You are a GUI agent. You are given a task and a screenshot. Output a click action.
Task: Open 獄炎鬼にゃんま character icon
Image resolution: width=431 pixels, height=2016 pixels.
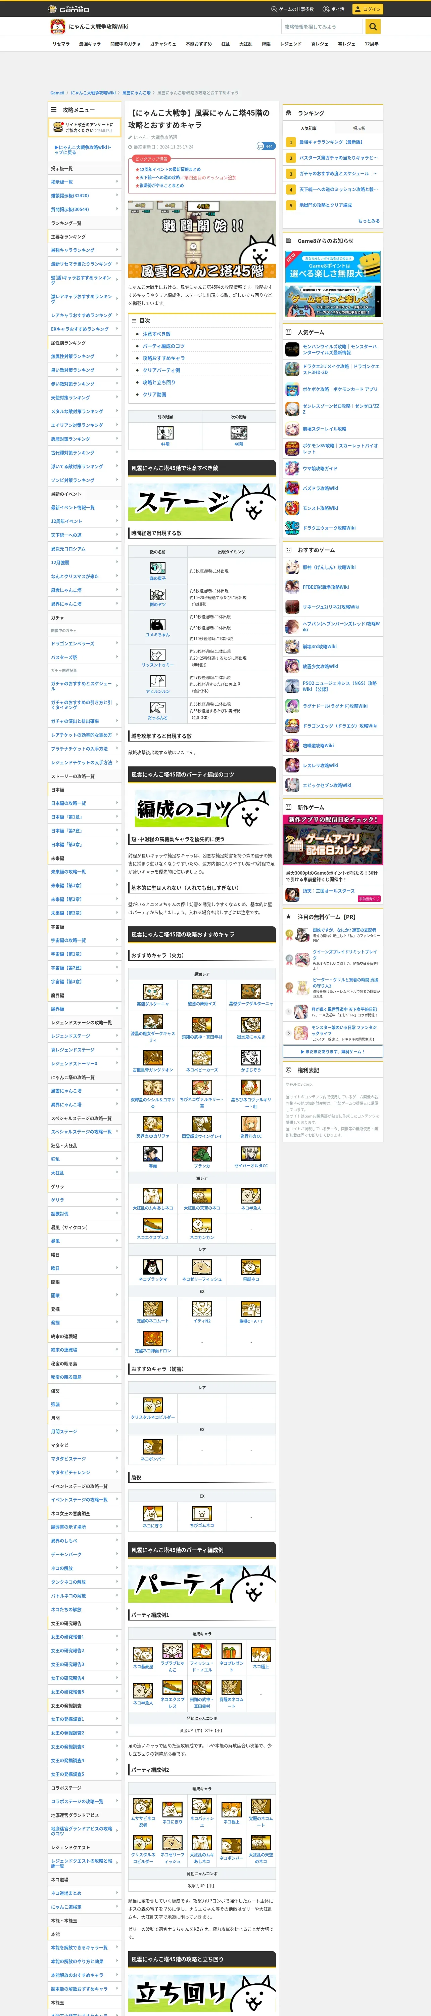[x=251, y=1024]
